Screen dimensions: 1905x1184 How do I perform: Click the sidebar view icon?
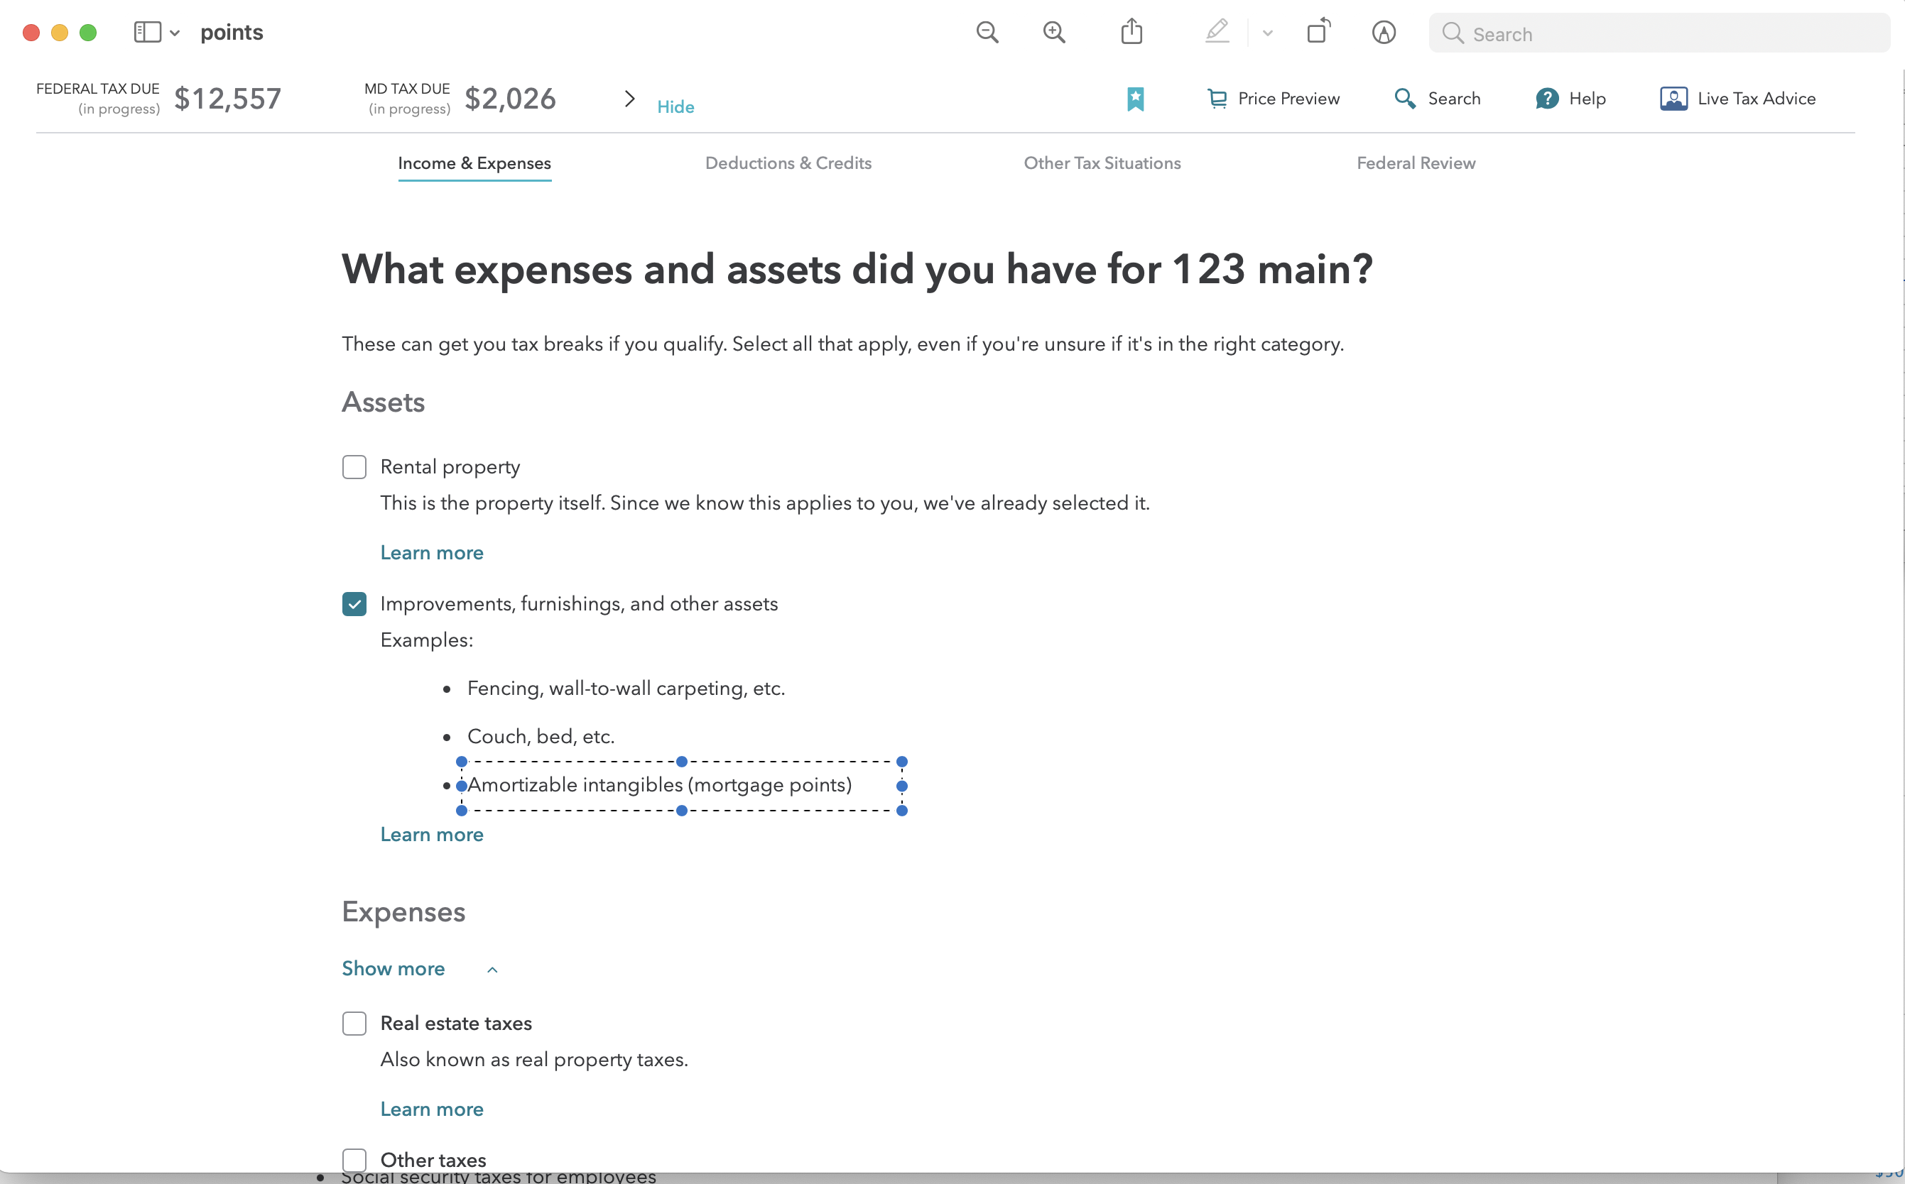point(147,32)
